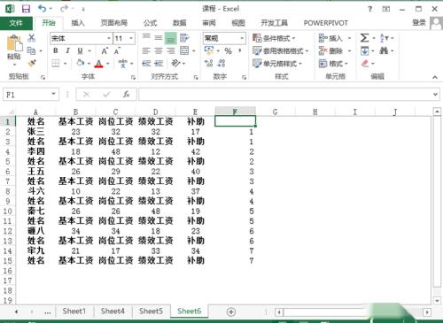Increase decimal places
443x323 pixels.
209,63
